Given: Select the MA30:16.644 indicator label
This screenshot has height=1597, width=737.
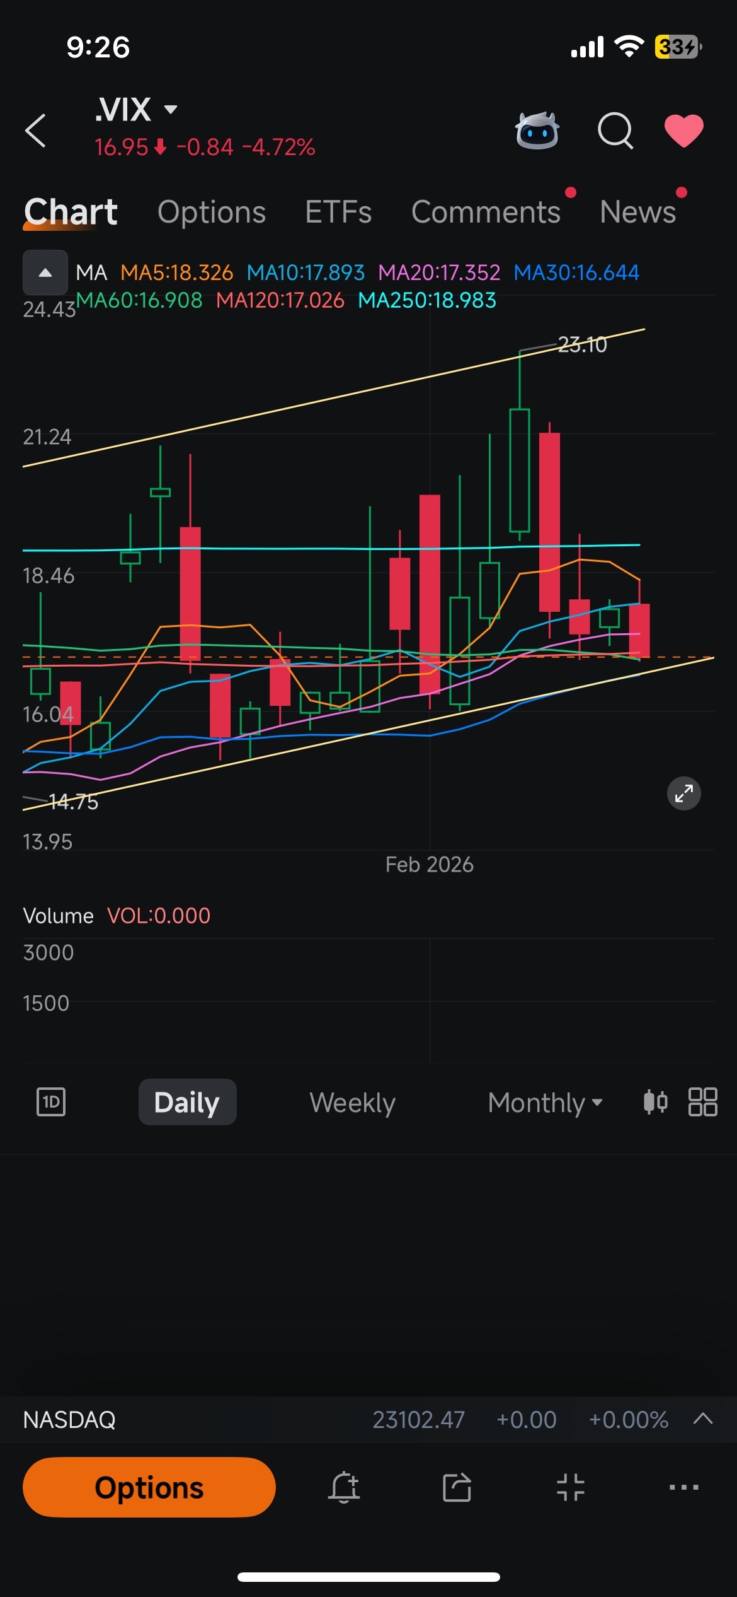Looking at the screenshot, I should (x=576, y=272).
